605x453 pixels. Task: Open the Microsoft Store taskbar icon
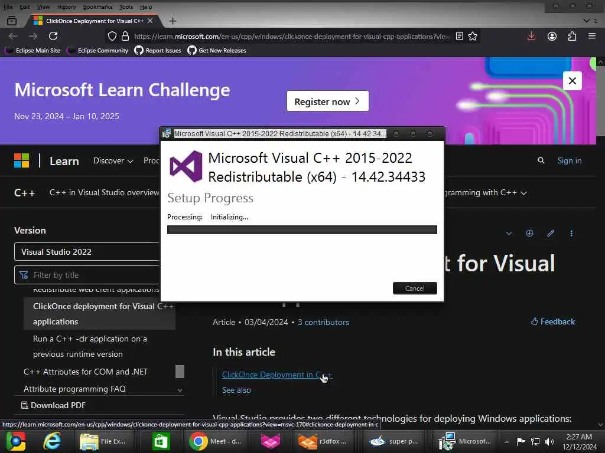161,441
